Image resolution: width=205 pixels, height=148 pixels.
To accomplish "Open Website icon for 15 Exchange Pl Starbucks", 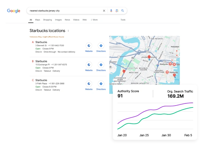I will [x=89, y=65].
